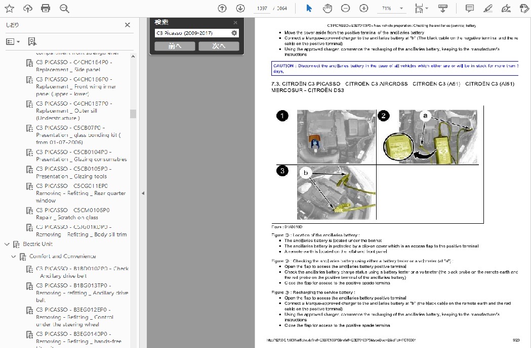The width and height of the screenshot is (531, 348).
Task: Zoom out with the minus button
Action: tap(345, 9)
